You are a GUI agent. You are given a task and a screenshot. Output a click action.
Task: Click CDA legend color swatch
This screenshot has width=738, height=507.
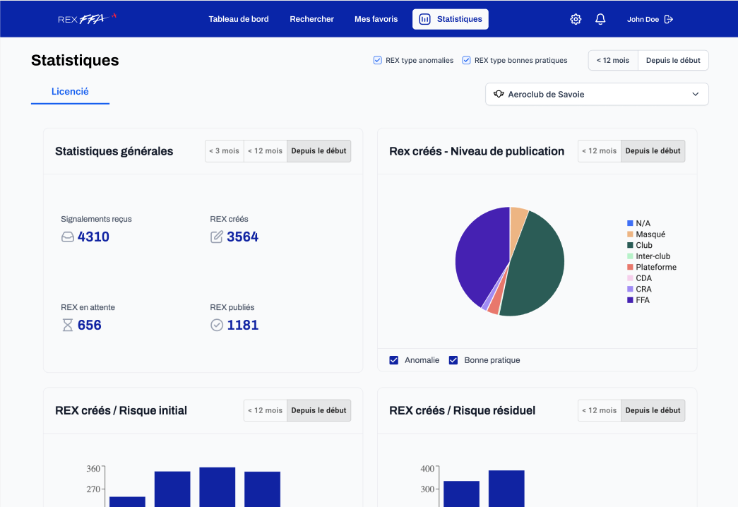tap(630, 278)
